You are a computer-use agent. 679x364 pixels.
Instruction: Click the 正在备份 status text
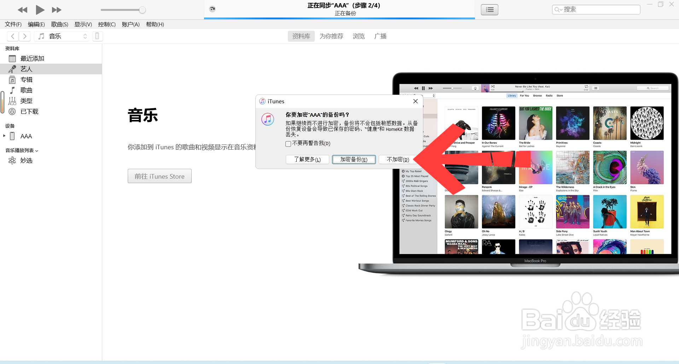coord(346,13)
